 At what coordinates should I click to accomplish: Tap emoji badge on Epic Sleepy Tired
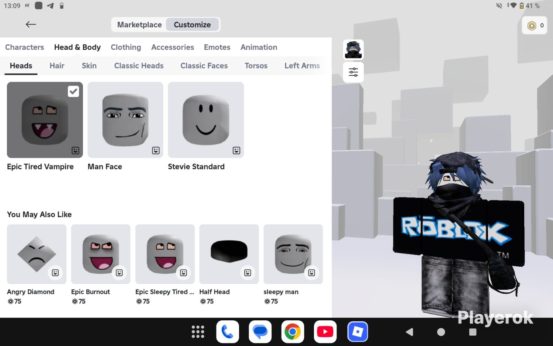pos(183,273)
